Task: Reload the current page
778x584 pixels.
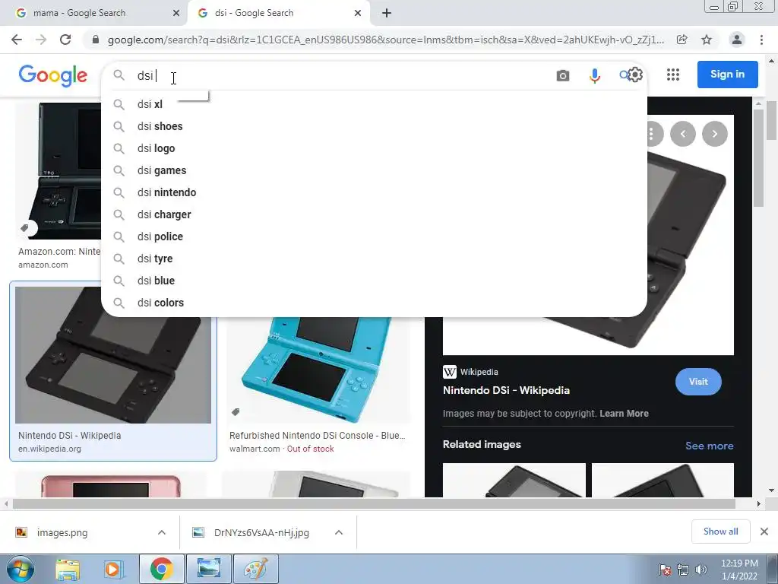Action: coord(65,40)
